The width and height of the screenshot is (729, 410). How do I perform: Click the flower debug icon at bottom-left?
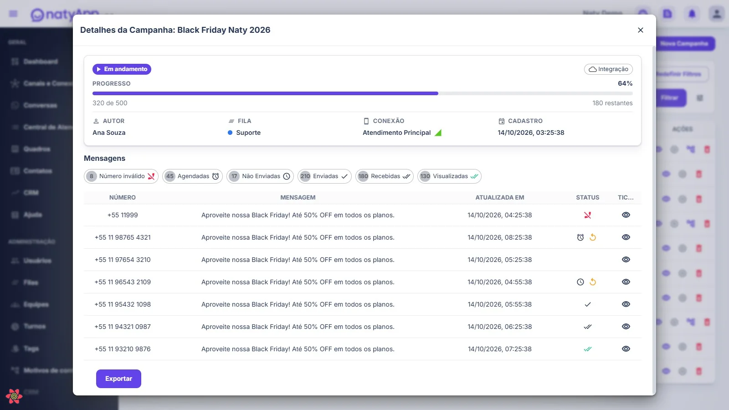[x=14, y=396]
